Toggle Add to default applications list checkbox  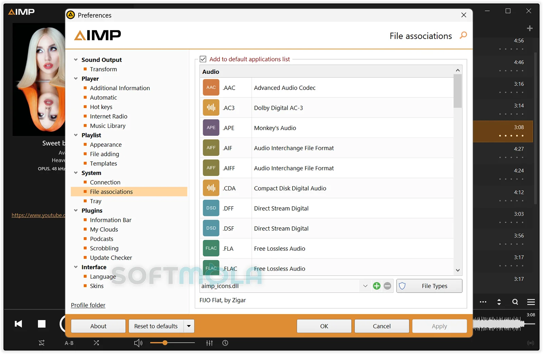click(203, 59)
